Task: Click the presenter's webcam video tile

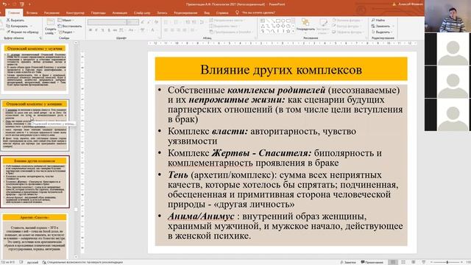Action: click(x=447, y=16)
